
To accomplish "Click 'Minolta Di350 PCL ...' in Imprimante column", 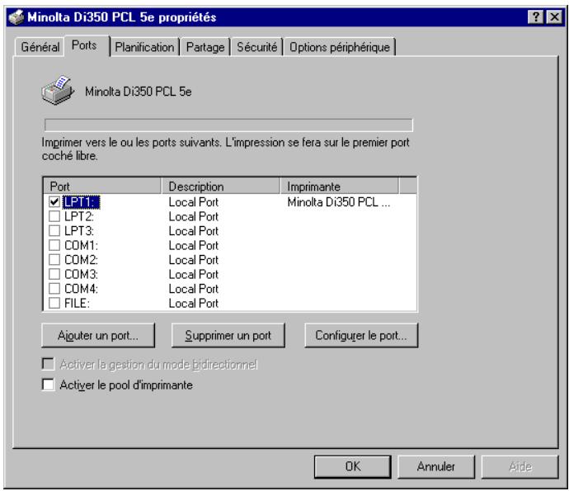I will [339, 202].
